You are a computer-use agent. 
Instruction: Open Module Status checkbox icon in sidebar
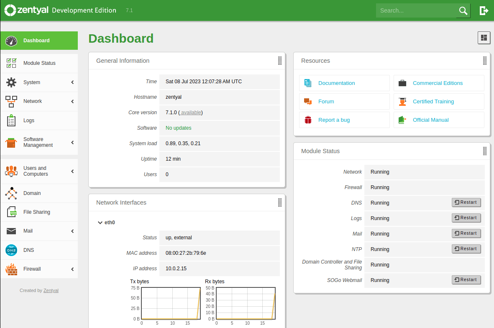pos(11,63)
